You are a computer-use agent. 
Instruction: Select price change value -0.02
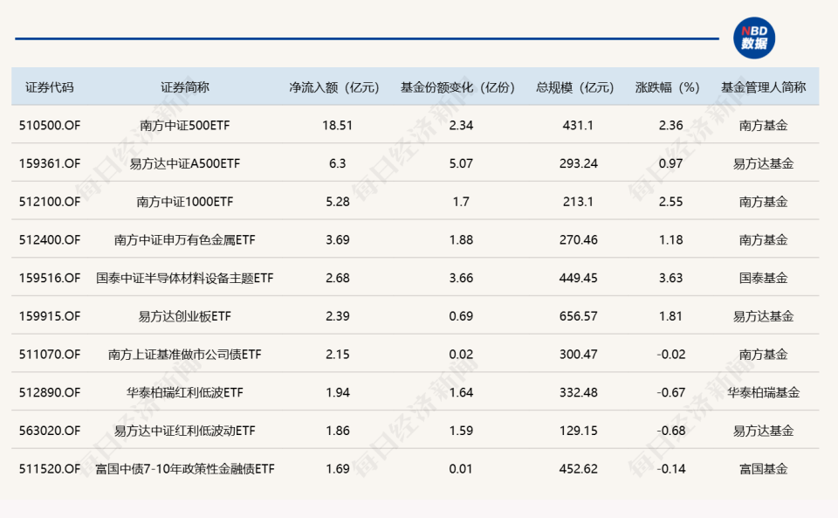point(670,354)
